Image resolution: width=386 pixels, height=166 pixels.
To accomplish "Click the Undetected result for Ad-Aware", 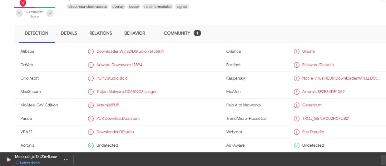I will tap(313, 145).
